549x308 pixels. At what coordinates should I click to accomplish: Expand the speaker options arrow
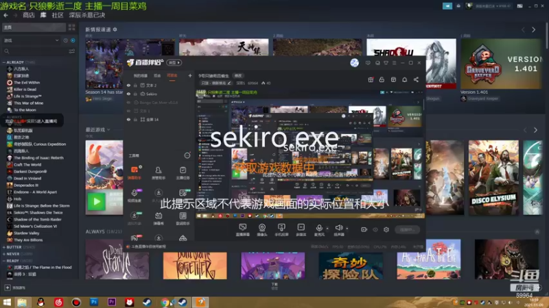pyautogui.click(x=347, y=229)
